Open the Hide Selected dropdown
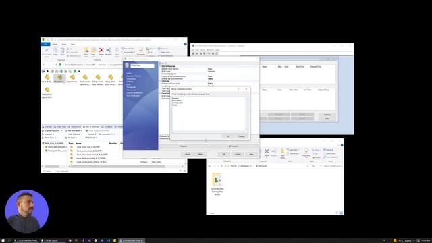Screen dimensions: 432x243 (x=75, y=134)
